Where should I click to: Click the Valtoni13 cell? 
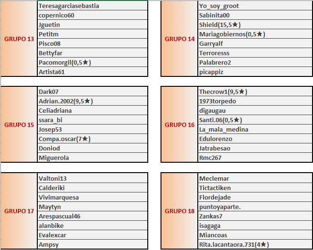pyautogui.click(x=92, y=178)
